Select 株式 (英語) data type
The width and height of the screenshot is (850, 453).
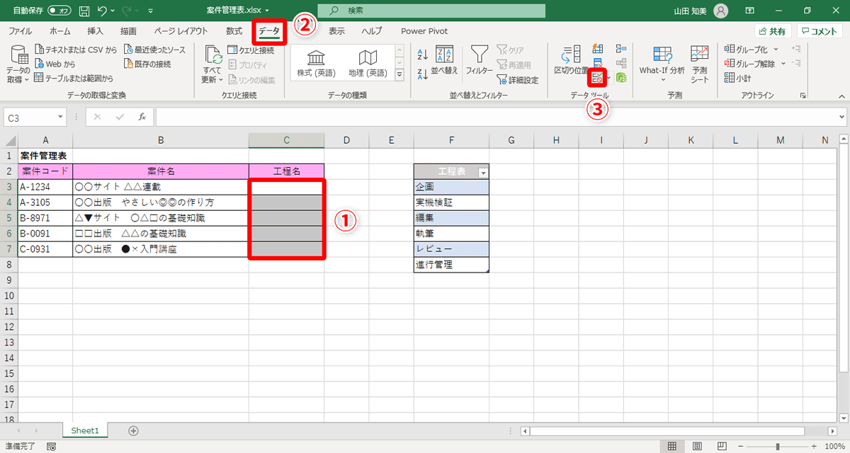click(316, 63)
